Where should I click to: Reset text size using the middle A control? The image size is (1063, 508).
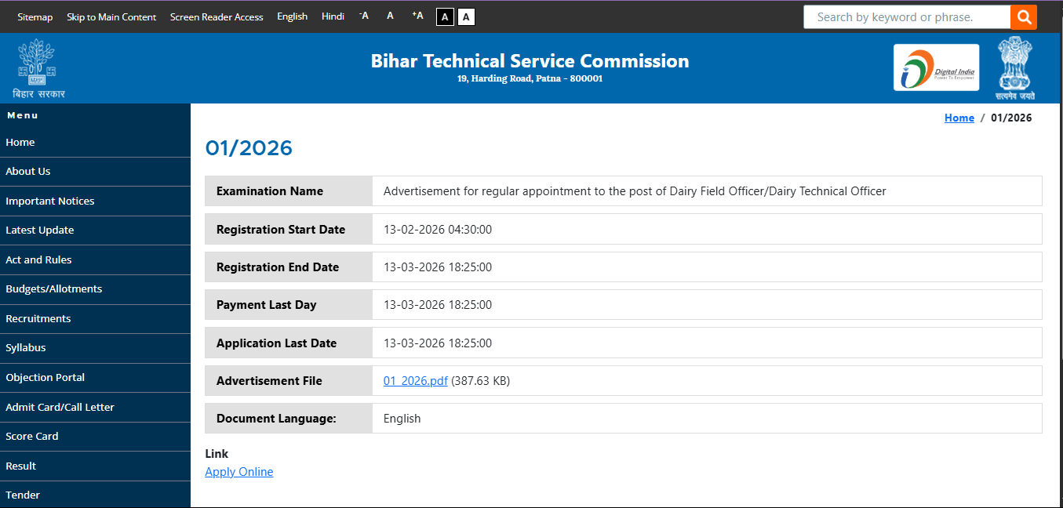(390, 16)
